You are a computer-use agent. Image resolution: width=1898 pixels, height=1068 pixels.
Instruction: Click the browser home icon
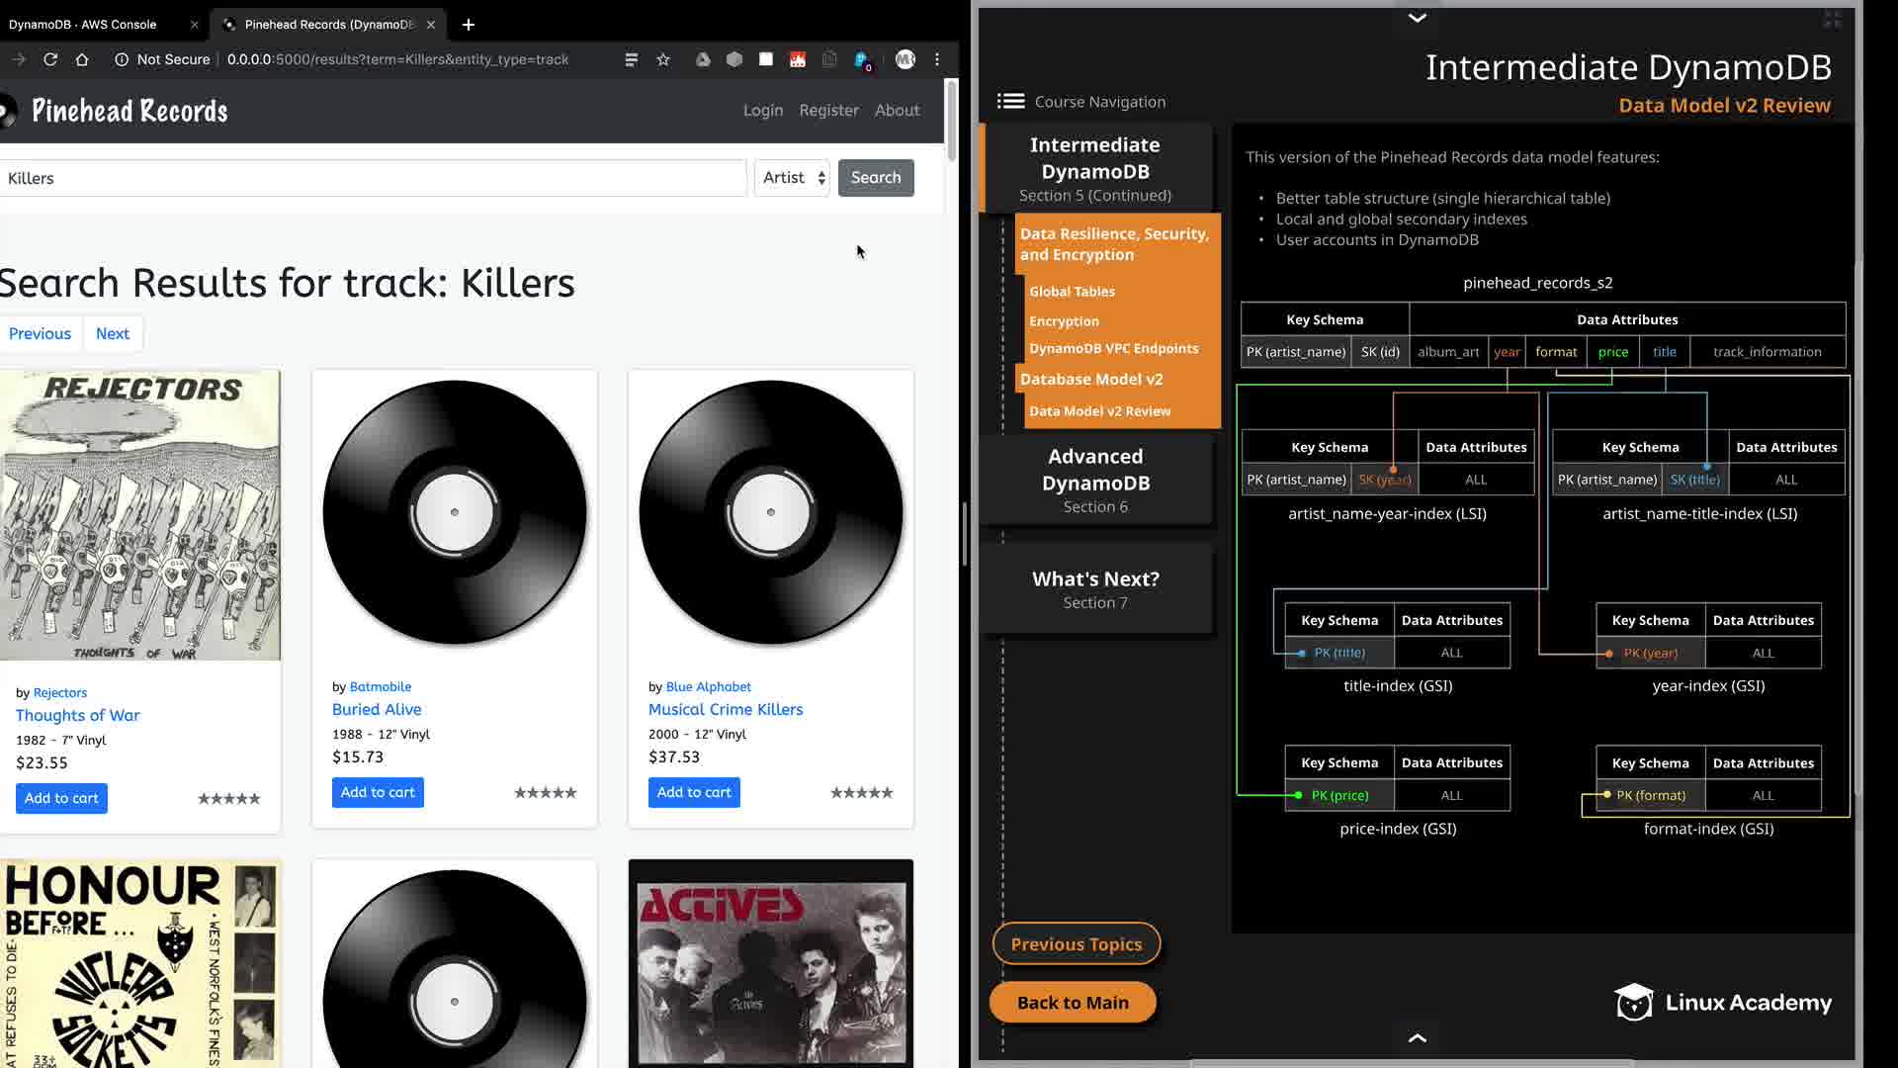tap(82, 59)
